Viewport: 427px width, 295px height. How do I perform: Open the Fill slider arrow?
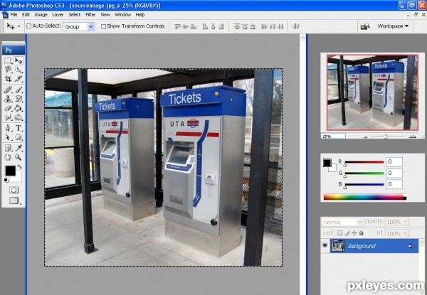(x=406, y=233)
